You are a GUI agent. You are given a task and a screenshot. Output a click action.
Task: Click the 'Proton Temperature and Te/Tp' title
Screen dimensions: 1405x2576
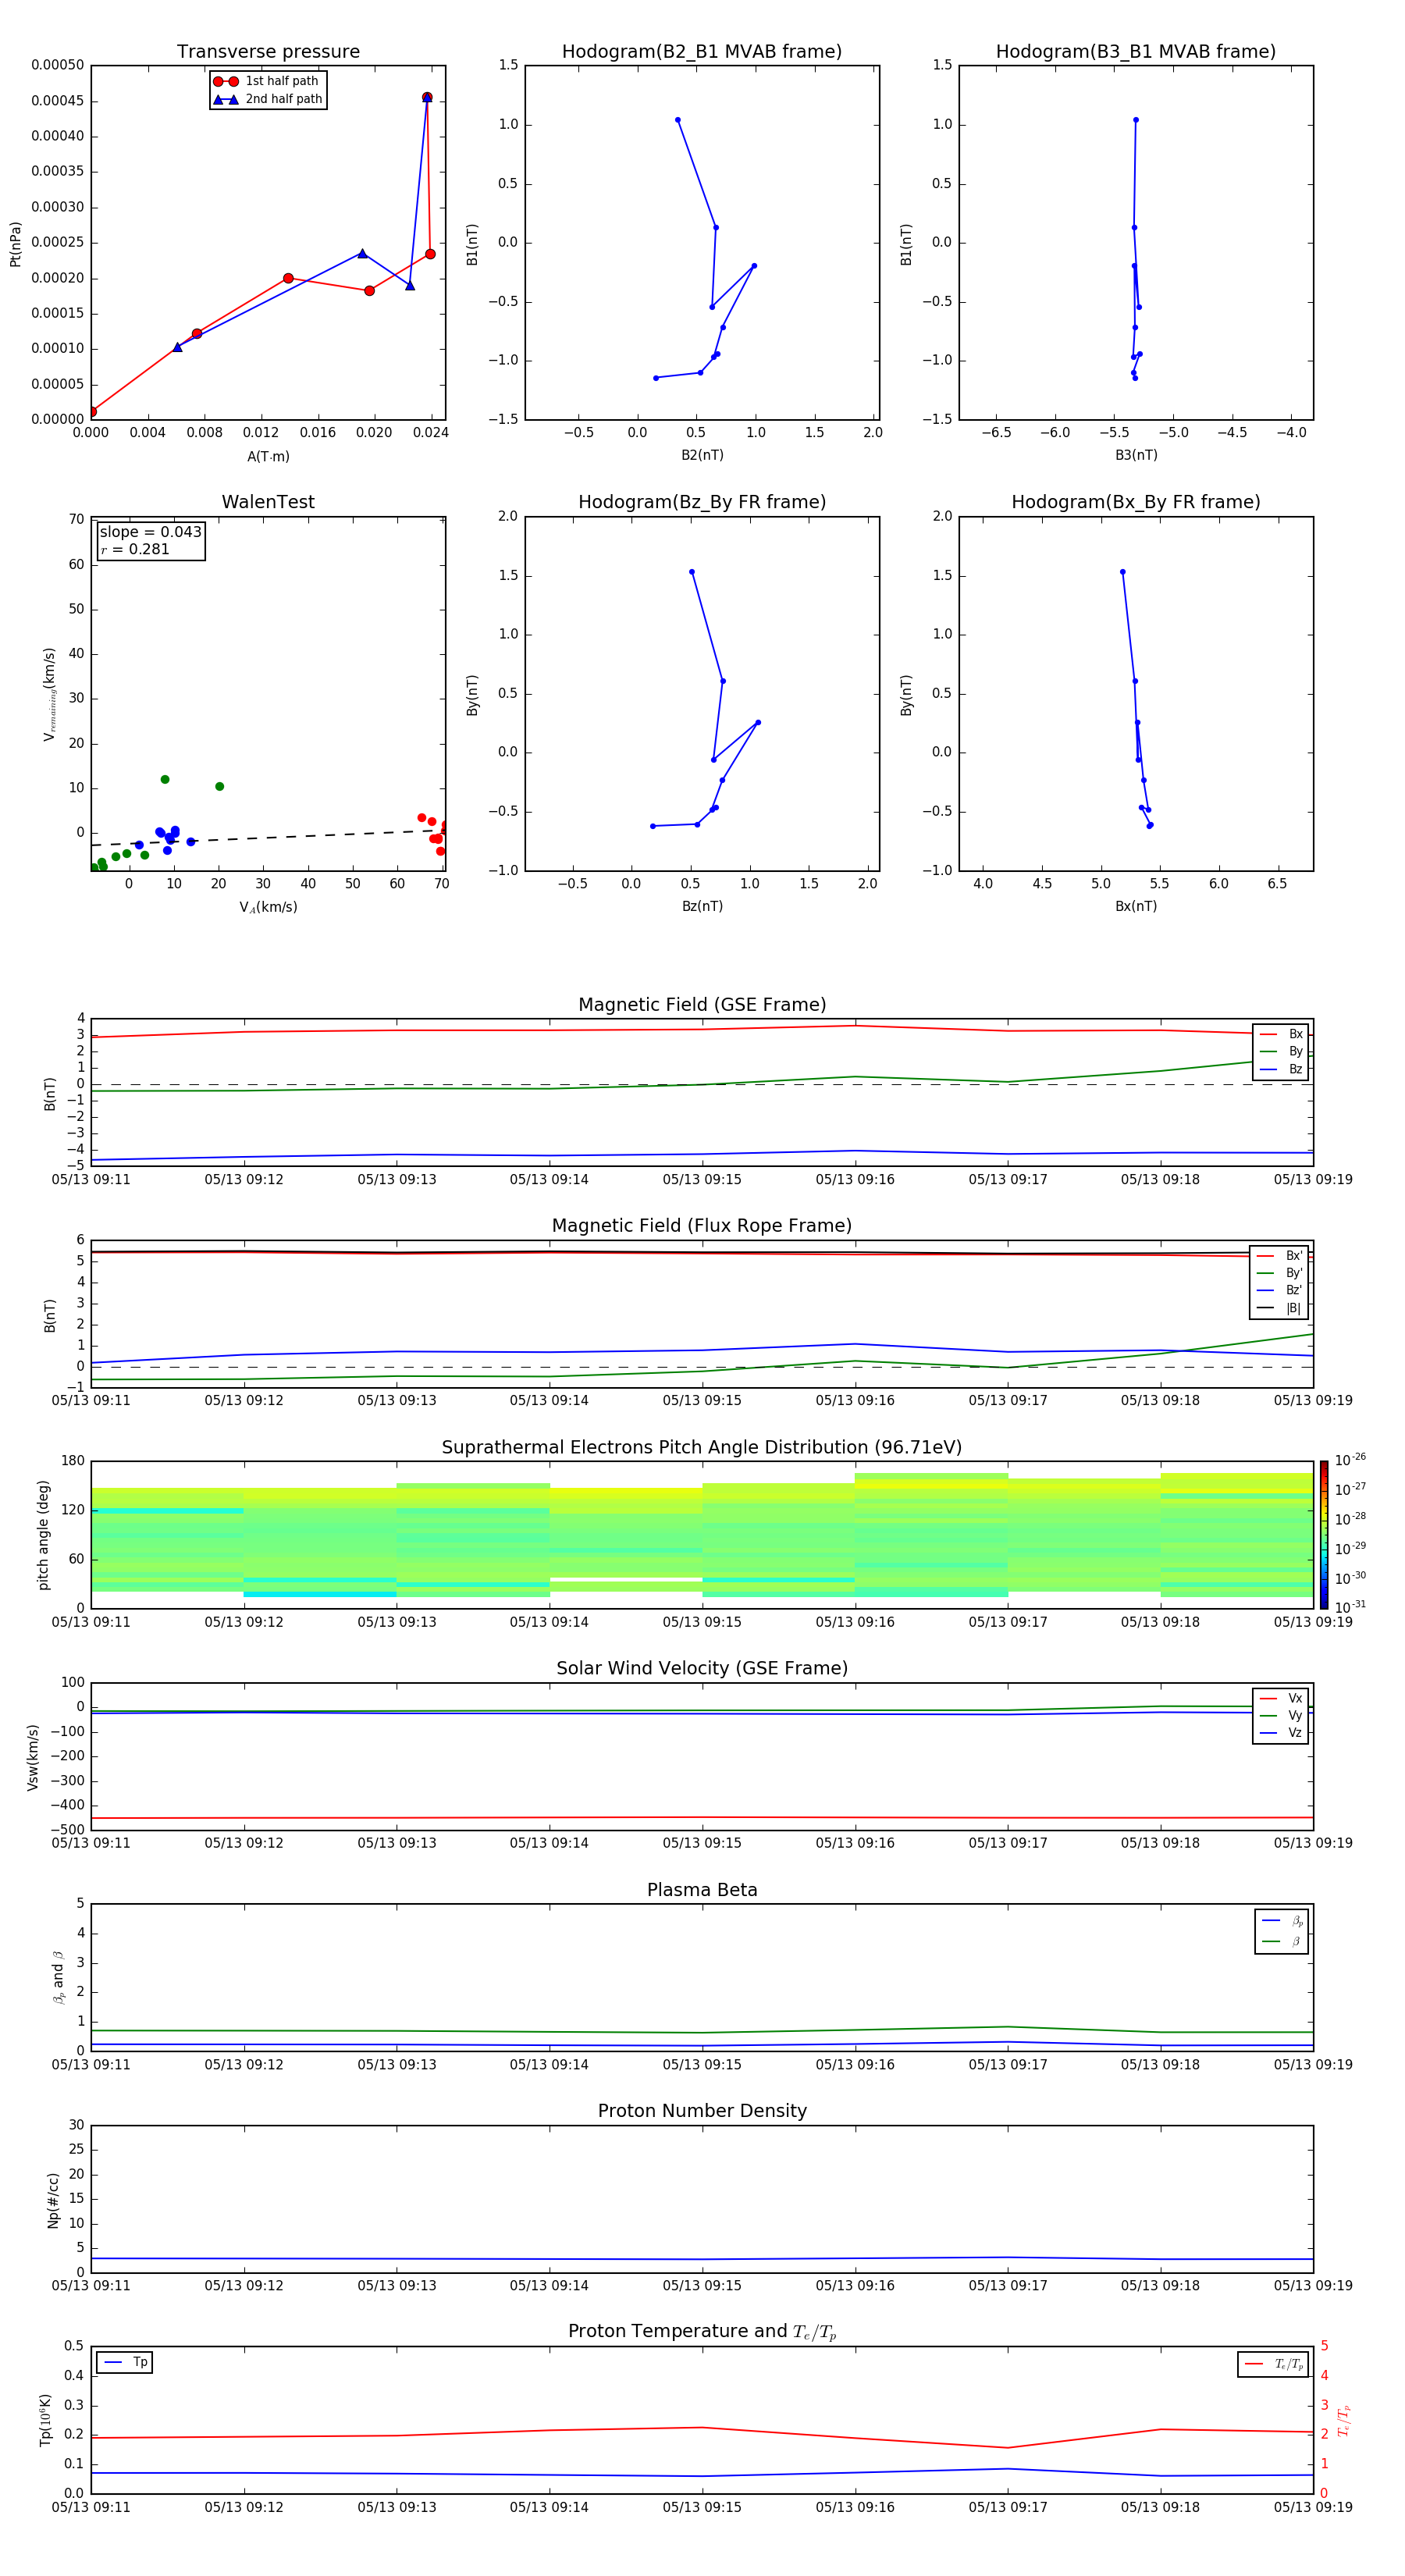coord(702,2331)
